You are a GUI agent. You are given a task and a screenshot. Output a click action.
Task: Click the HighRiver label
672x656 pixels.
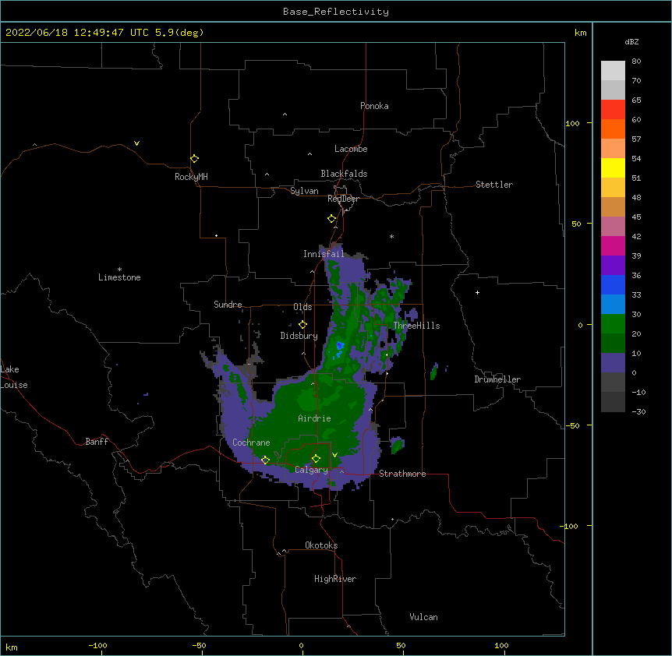(x=335, y=579)
